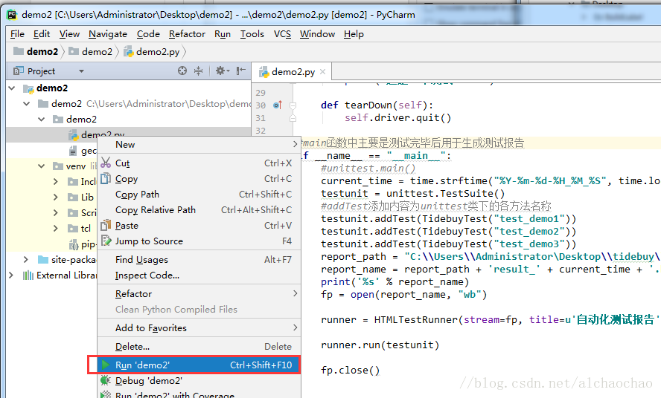Click the Jump to Source pencil icon
This screenshot has width=661, height=398.
[x=106, y=241]
